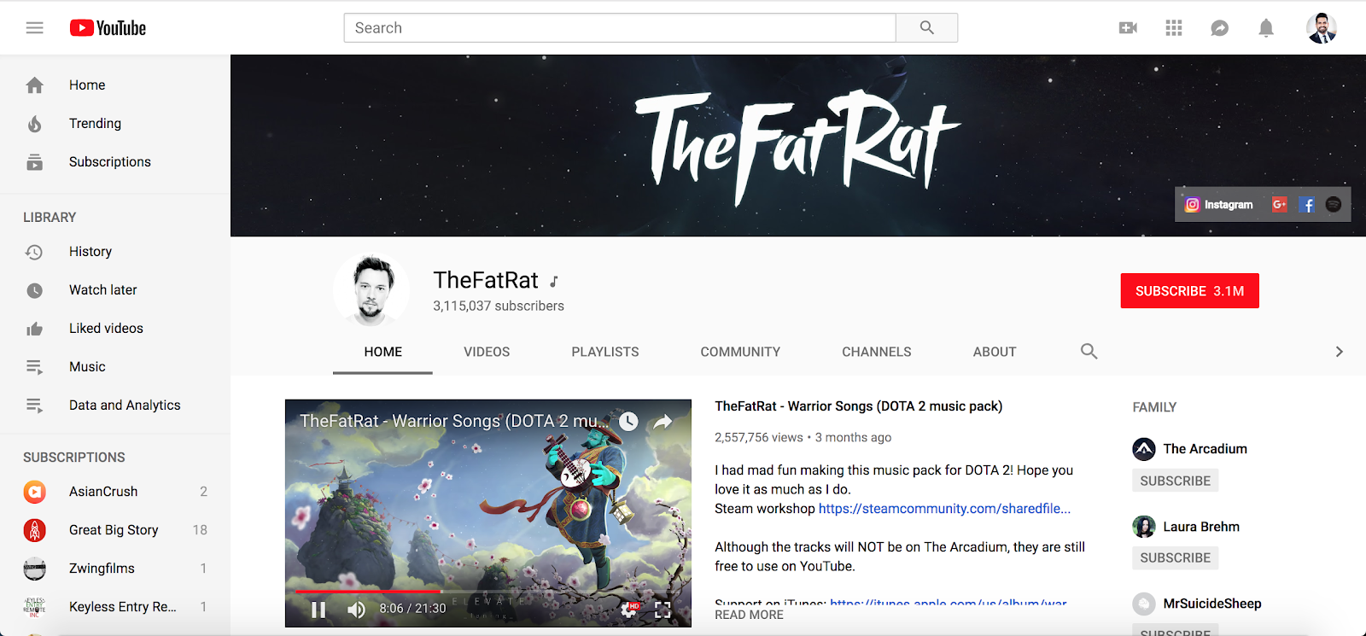Switch to the HOME channel tab
The height and width of the screenshot is (636, 1366).
(382, 352)
